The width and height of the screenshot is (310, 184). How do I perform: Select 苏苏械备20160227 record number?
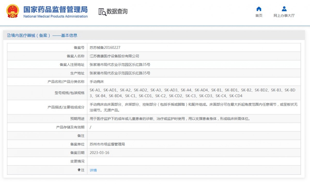(x=105, y=48)
